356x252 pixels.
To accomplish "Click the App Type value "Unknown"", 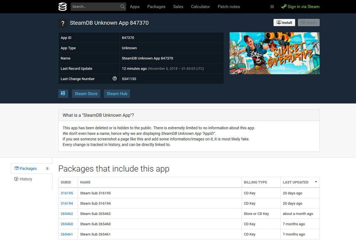I will pos(129,48).
